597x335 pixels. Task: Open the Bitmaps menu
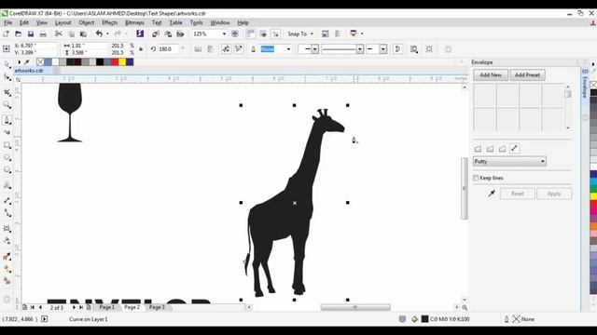pos(134,22)
